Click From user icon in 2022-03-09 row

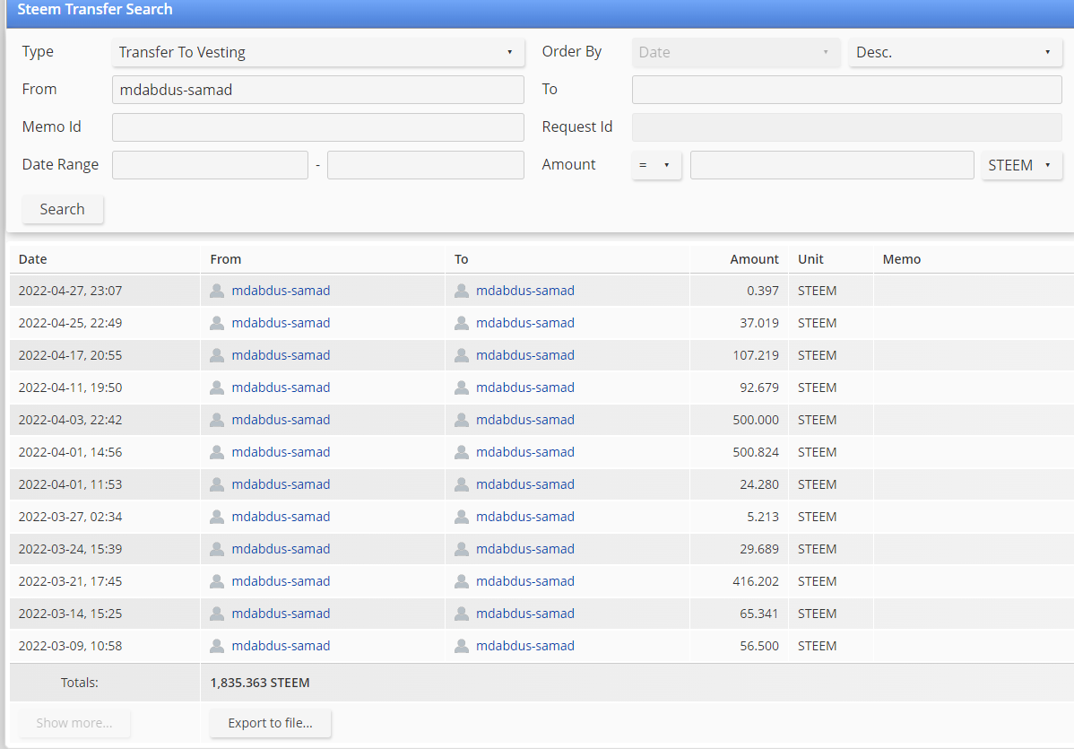coord(216,646)
